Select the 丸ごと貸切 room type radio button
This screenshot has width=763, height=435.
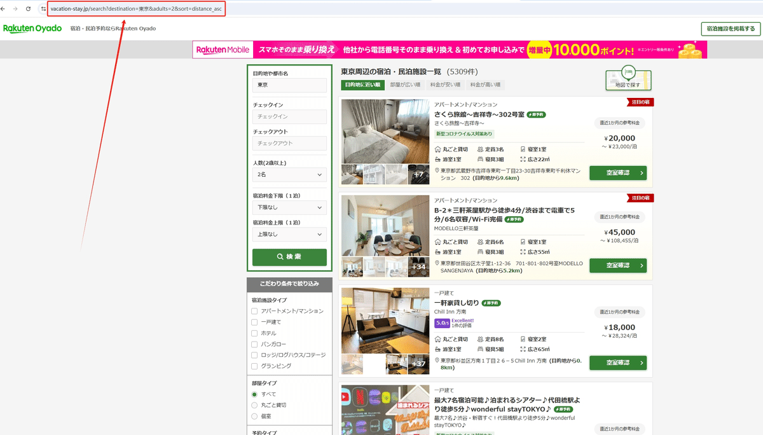point(255,405)
